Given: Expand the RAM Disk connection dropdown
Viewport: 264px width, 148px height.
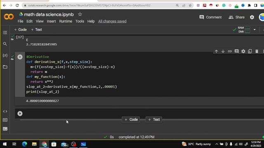Looking at the screenshot, I should [255, 30].
